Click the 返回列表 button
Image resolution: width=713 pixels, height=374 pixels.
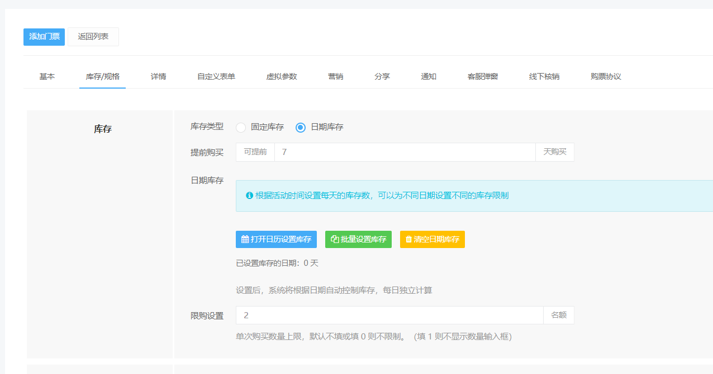point(93,37)
